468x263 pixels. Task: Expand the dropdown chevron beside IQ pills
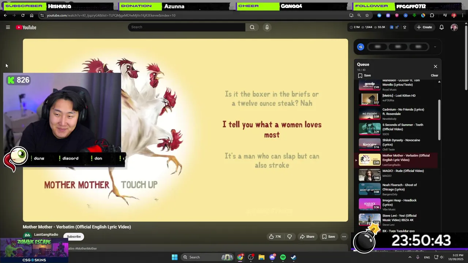(x=435, y=47)
